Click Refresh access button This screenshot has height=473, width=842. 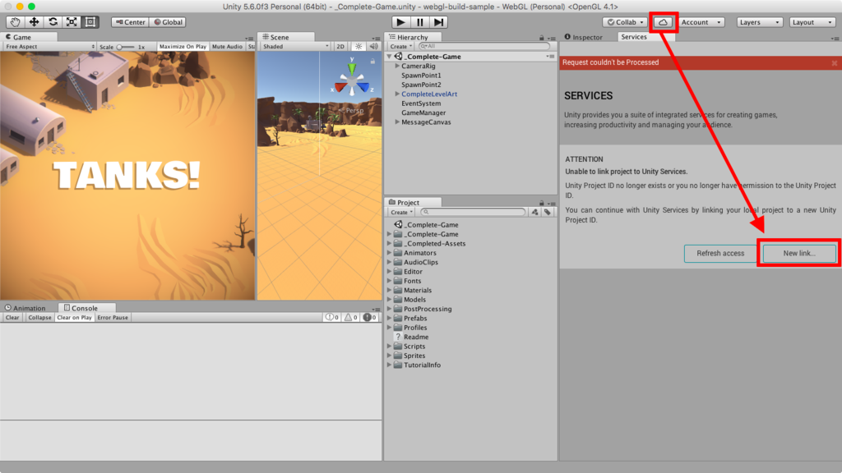[720, 253]
